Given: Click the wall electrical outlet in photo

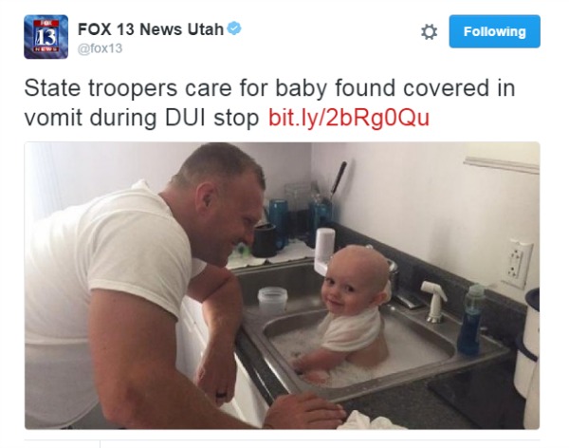Looking at the screenshot, I should pyautogui.click(x=517, y=264).
